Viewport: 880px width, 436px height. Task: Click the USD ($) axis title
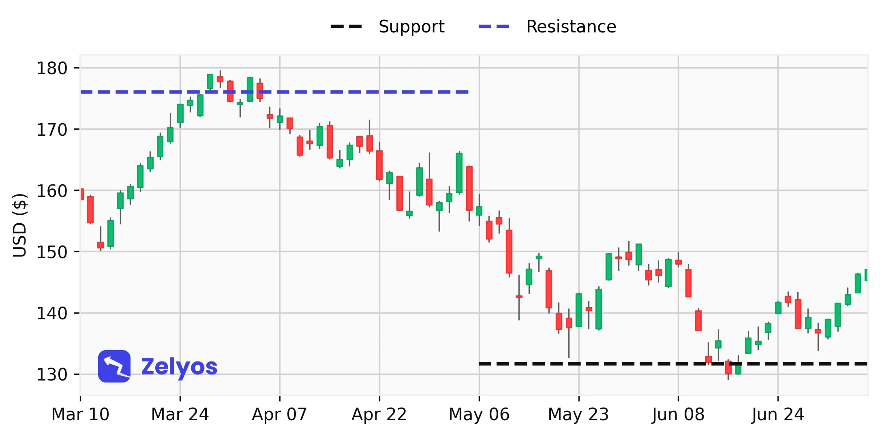(x=19, y=225)
